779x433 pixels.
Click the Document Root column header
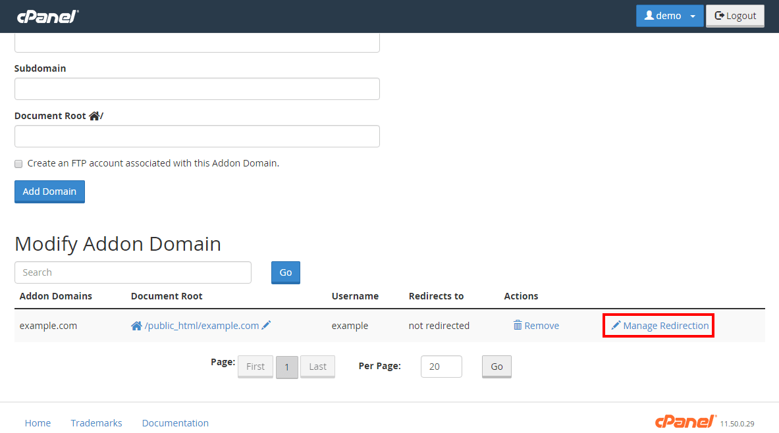tap(167, 296)
